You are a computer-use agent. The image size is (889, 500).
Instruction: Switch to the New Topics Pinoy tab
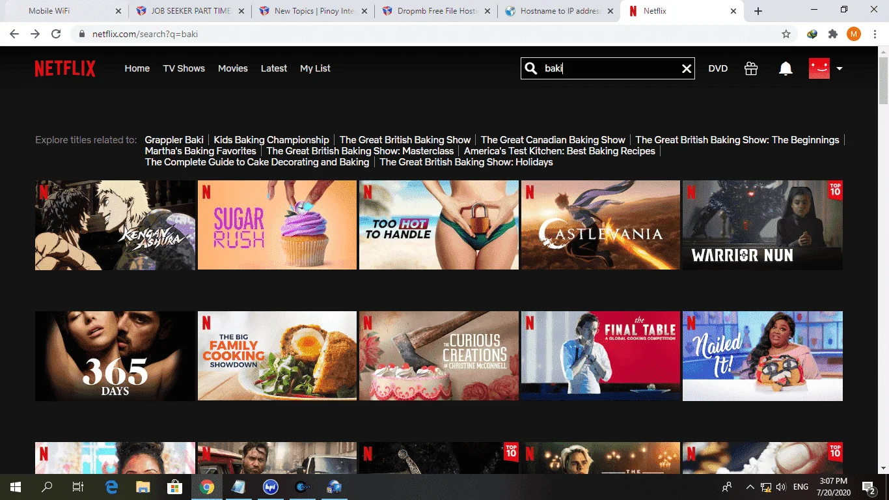tap(313, 11)
